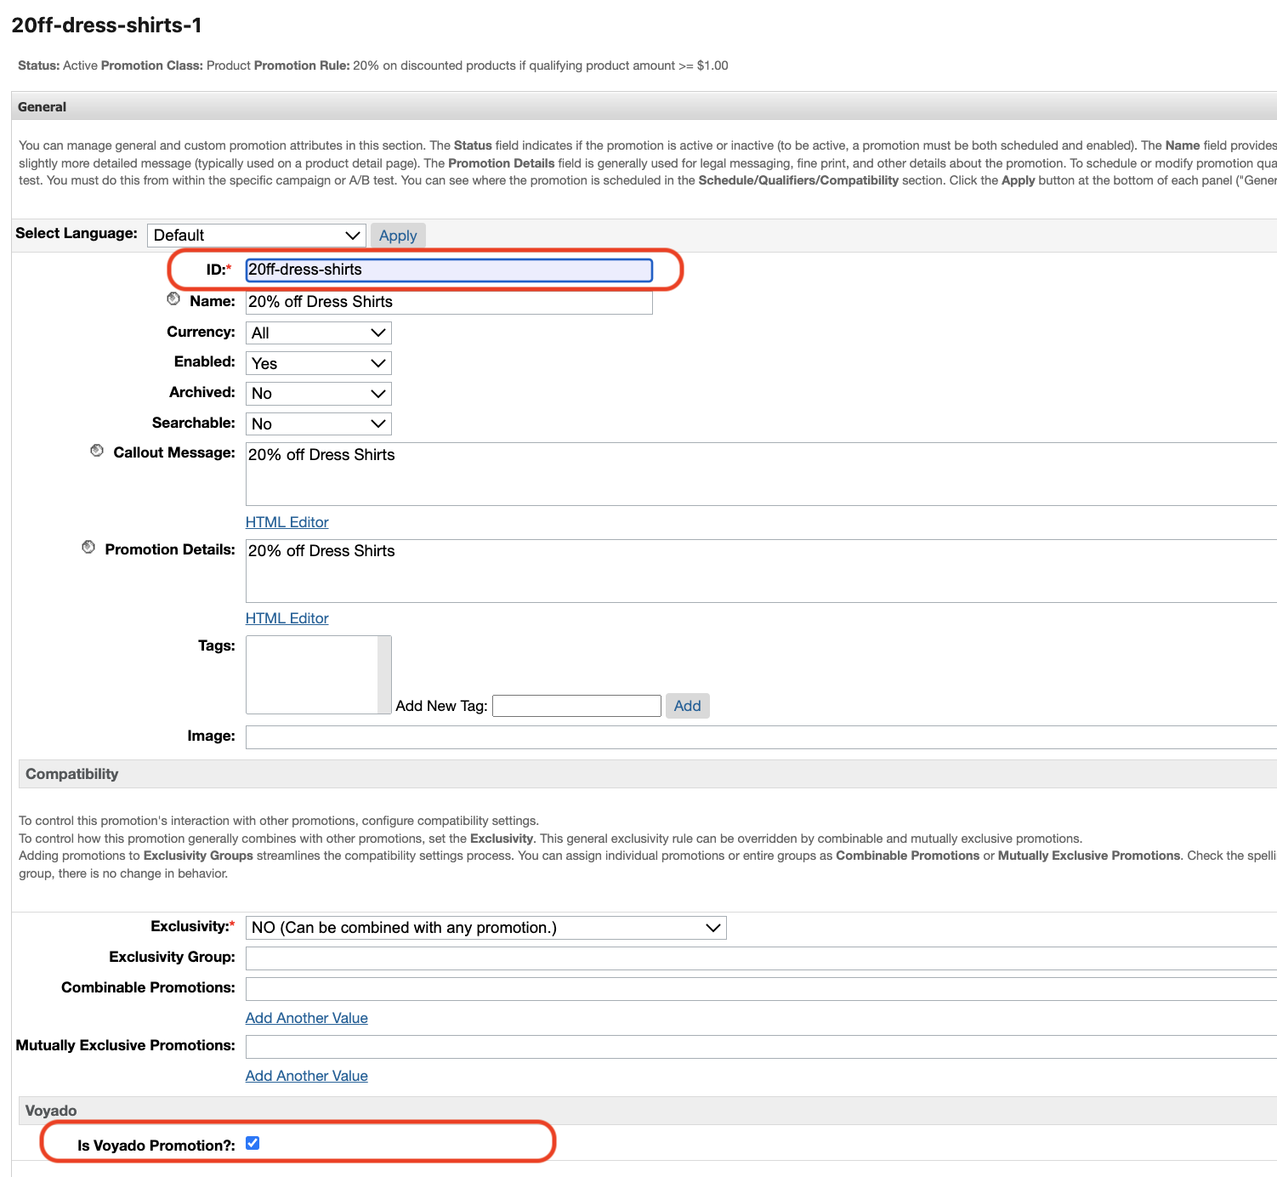Click the ID input field
This screenshot has height=1177, width=1277.
[449, 270]
